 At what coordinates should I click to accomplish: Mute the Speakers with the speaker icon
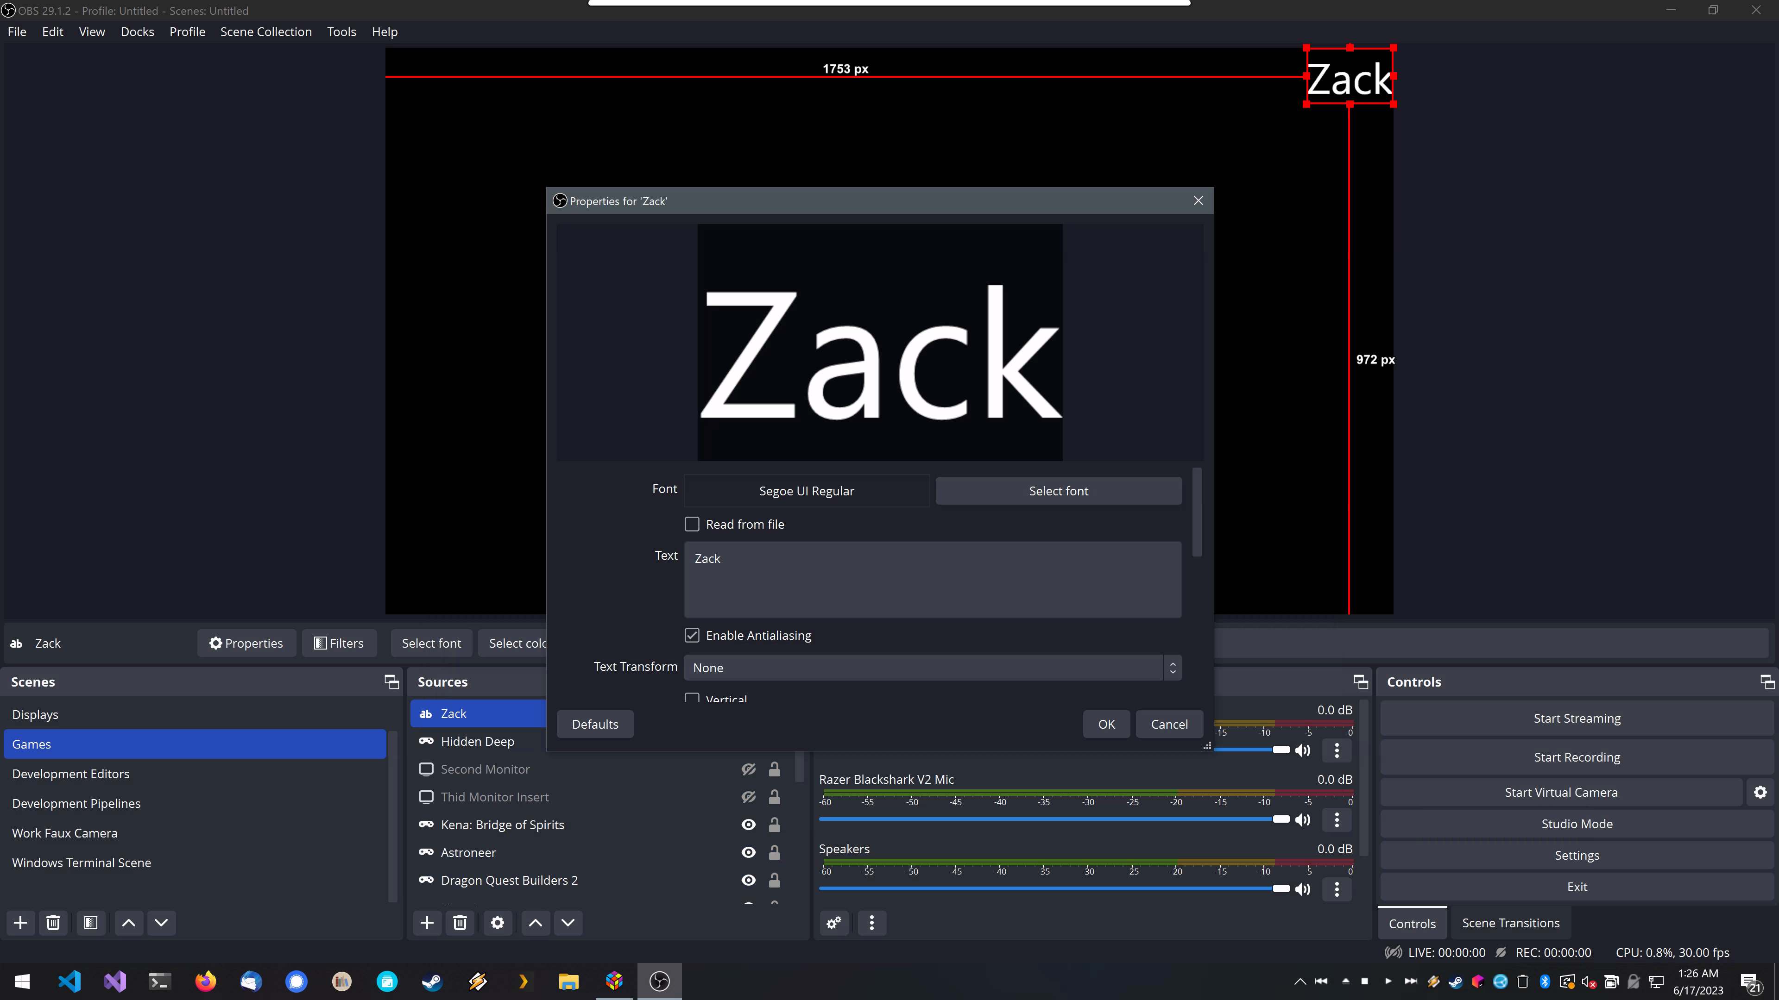tap(1304, 889)
